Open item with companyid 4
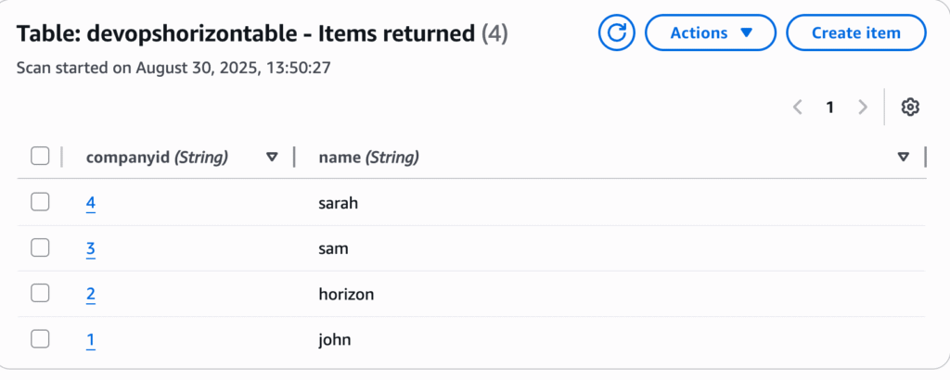Viewport: 950px width, 380px height. (x=91, y=203)
